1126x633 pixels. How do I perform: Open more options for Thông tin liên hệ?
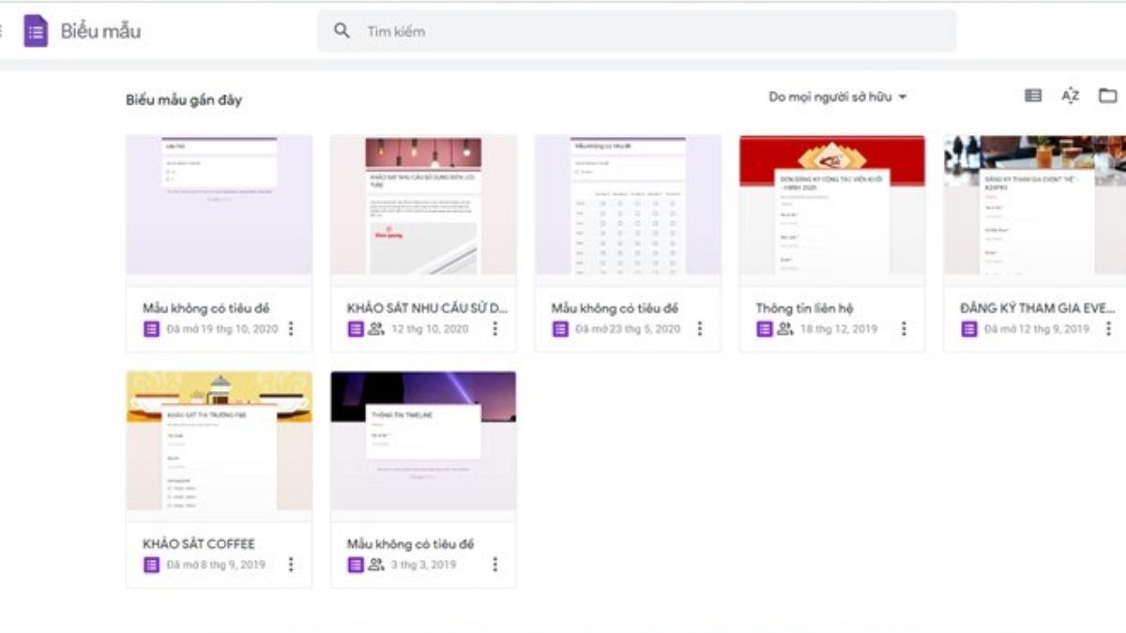coord(904,328)
